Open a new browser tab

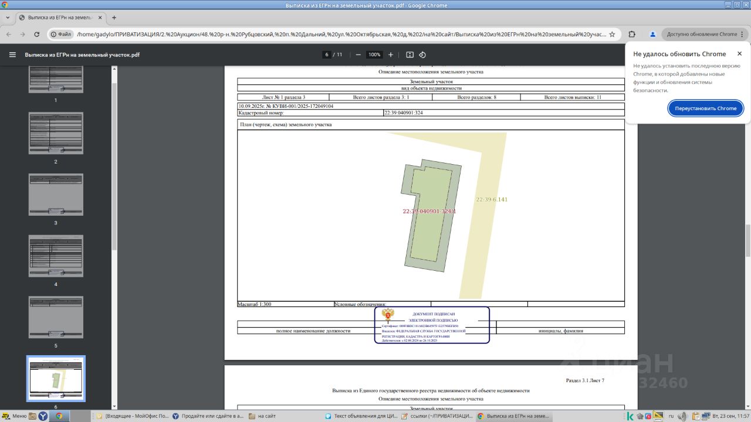[x=114, y=18]
